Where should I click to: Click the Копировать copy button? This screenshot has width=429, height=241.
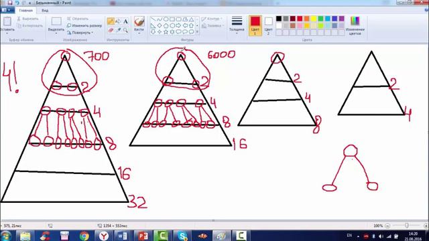click(x=29, y=25)
